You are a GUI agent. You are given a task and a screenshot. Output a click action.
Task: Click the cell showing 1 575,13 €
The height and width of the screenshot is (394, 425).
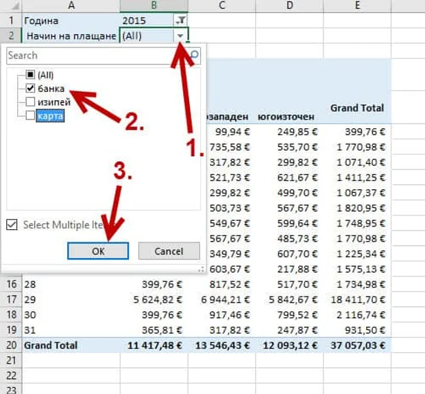[357, 269]
